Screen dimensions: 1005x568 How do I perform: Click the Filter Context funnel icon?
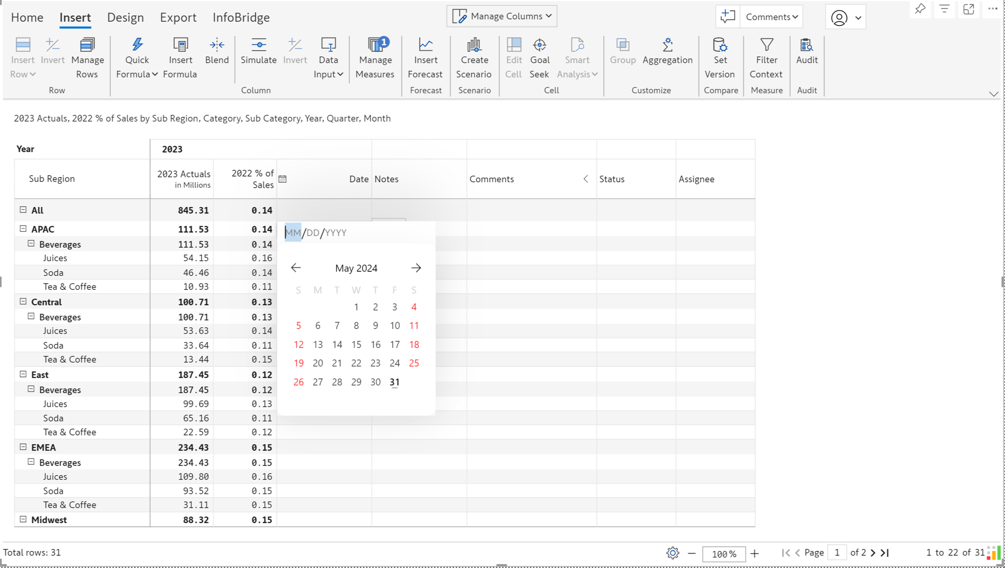tap(766, 45)
